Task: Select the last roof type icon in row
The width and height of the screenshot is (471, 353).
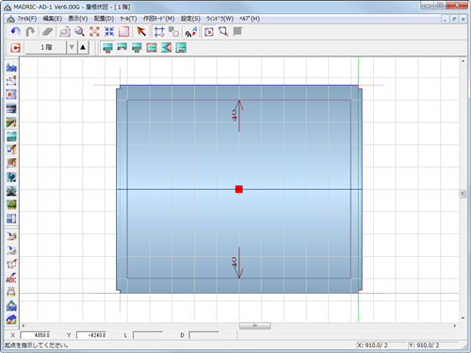Action: tap(181, 48)
